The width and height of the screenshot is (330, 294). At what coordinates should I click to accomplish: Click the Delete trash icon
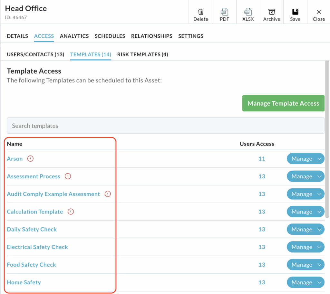click(x=201, y=12)
